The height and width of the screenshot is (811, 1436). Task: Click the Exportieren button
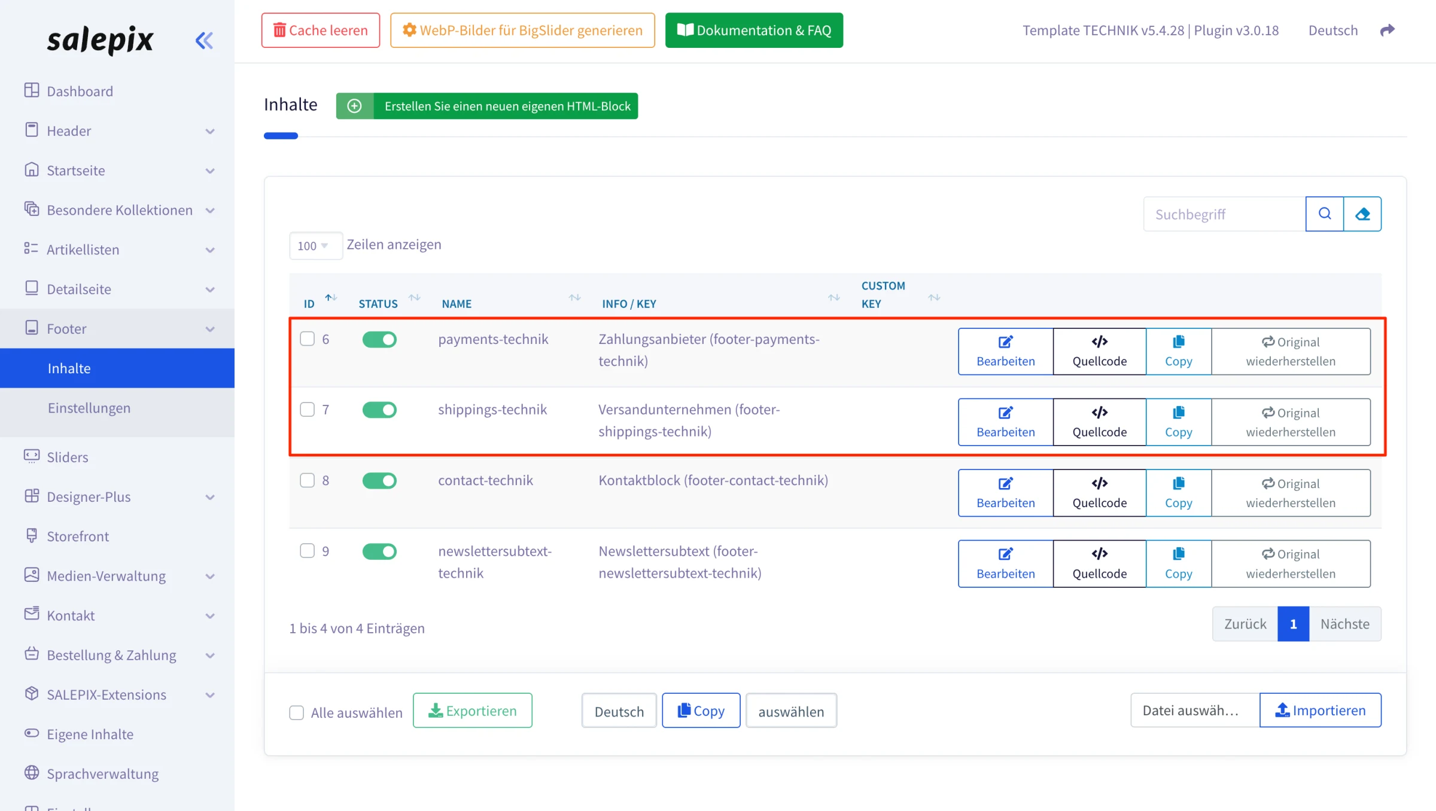[x=473, y=710]
